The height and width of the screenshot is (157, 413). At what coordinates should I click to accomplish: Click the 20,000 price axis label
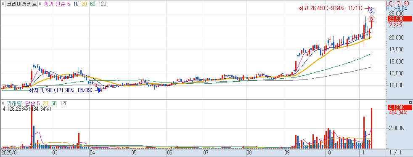click(x=396, y=37)
